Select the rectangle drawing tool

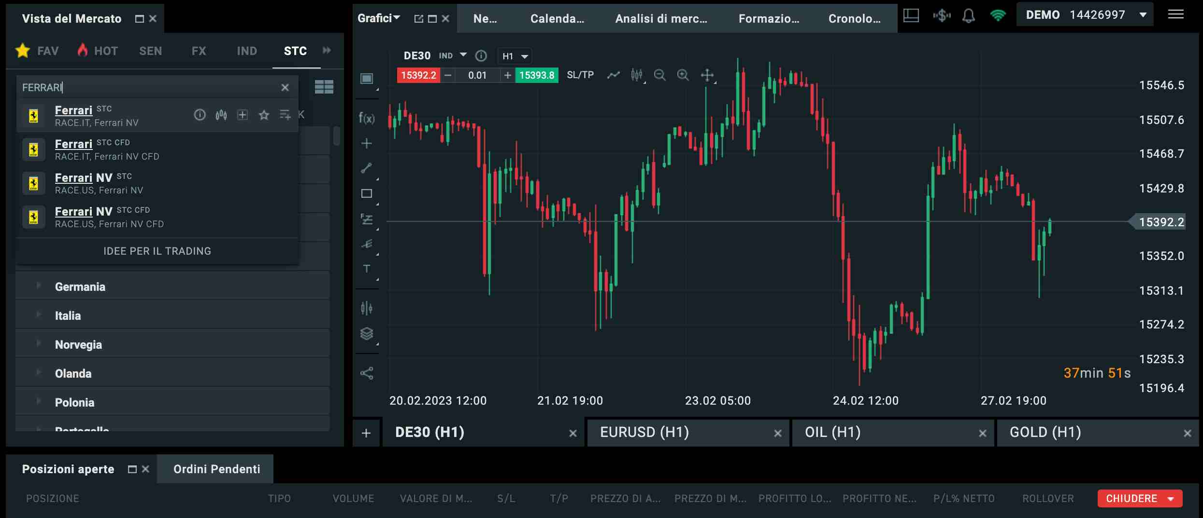pos(366,194)
